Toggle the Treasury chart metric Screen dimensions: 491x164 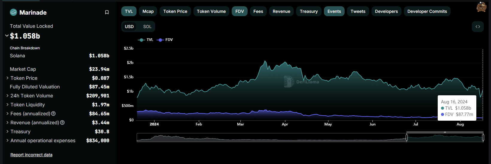point(309,11)
